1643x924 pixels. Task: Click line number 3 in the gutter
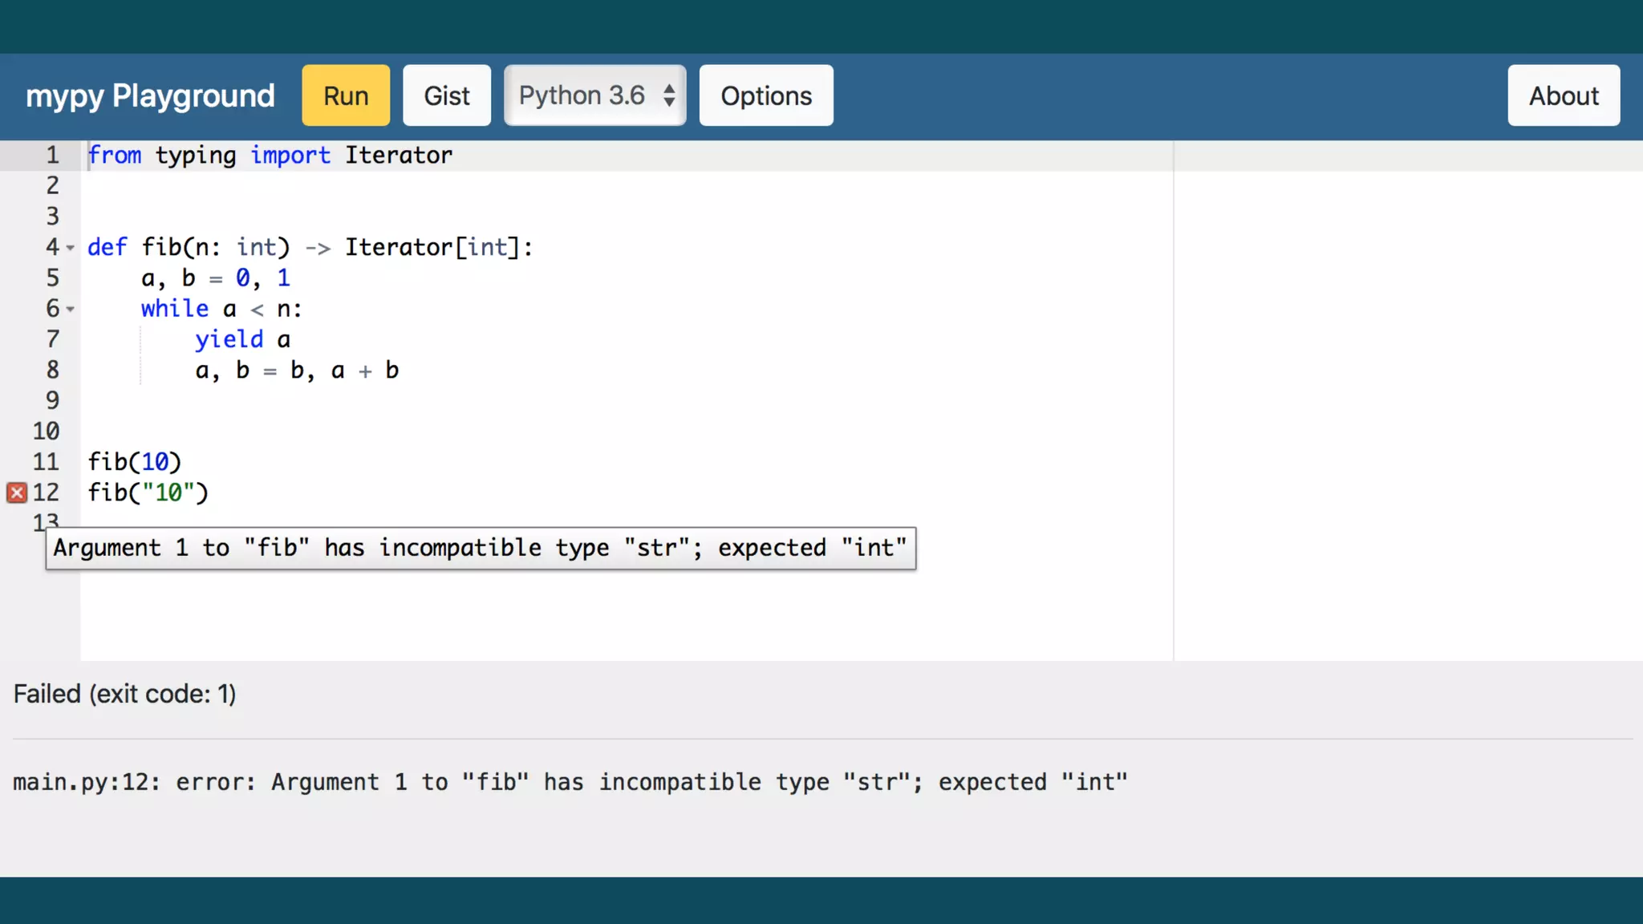(52, 217)
